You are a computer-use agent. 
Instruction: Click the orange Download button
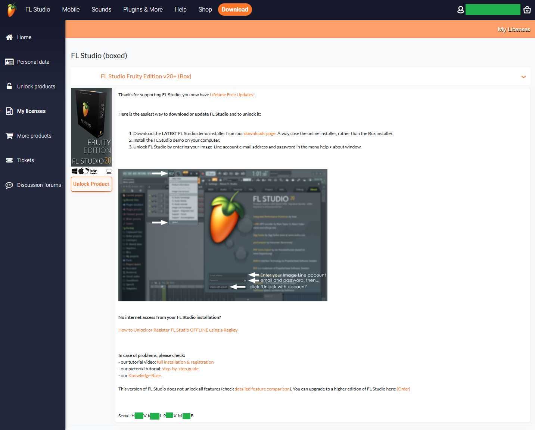[x=235, y=9]
